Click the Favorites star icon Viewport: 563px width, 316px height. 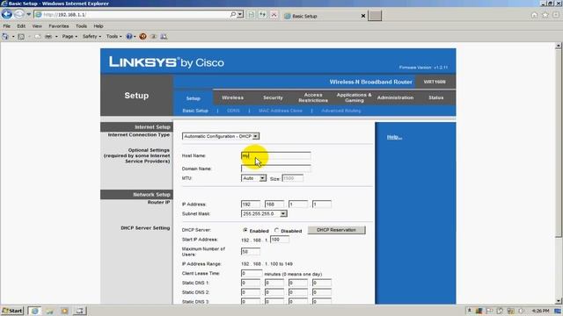coord(545,15)
